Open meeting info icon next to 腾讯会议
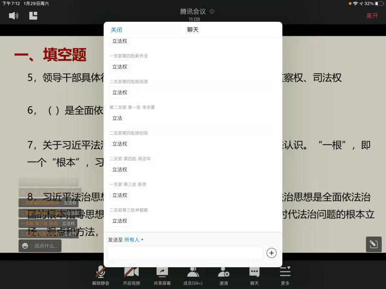The image size is (386, 289). (x=212, y=11)
